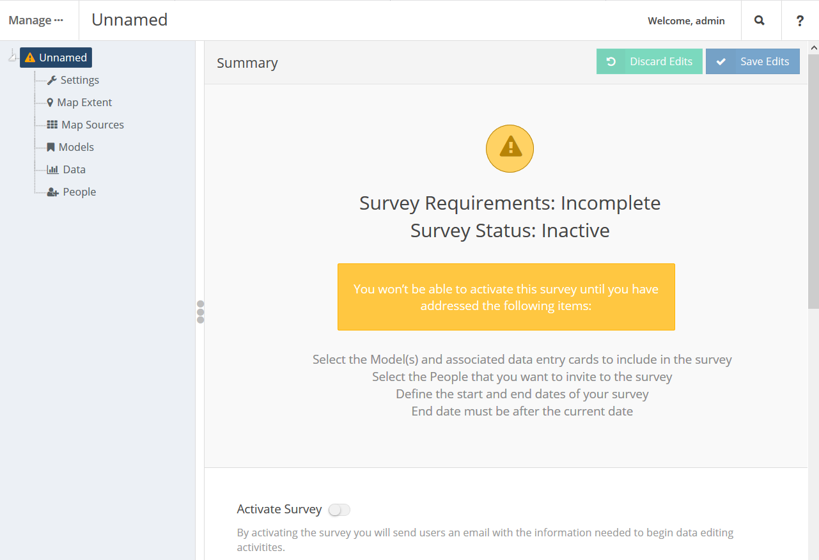Open help via question mark icon
Screen dimensions: 819x560
pos(800,20)
